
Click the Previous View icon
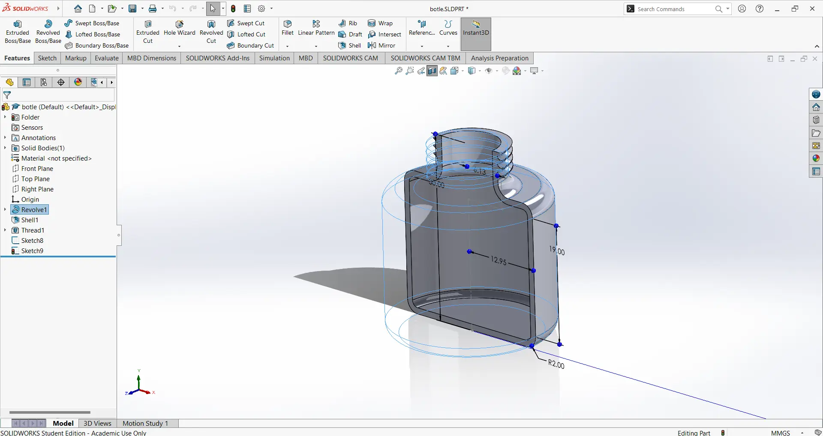click(x=421, y=71)
